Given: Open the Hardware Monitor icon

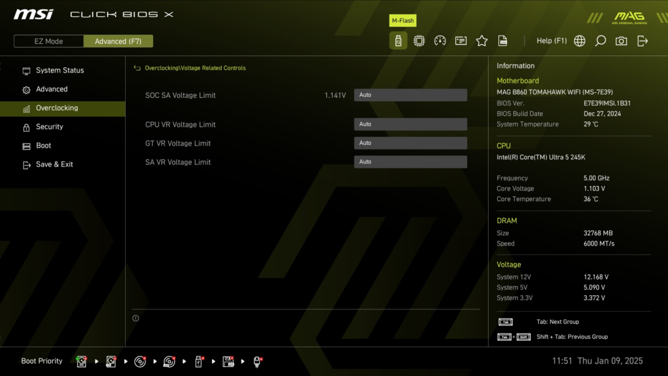Looking at the screenshot, I should tap(419, 40).
